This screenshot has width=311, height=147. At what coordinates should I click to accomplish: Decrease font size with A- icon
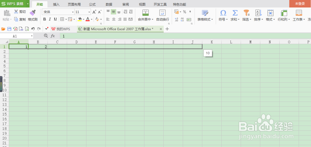click(100, 12)
